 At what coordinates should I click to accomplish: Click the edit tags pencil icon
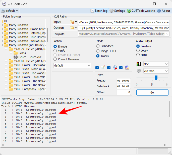(103, 67)
